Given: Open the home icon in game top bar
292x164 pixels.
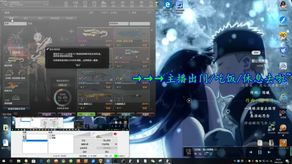Looking at the screenshot, I should [66, 3].
